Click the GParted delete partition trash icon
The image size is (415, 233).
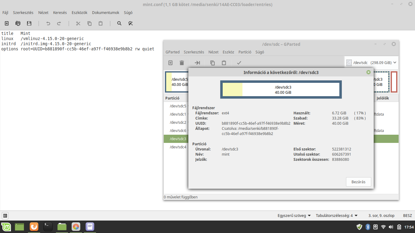182,63
